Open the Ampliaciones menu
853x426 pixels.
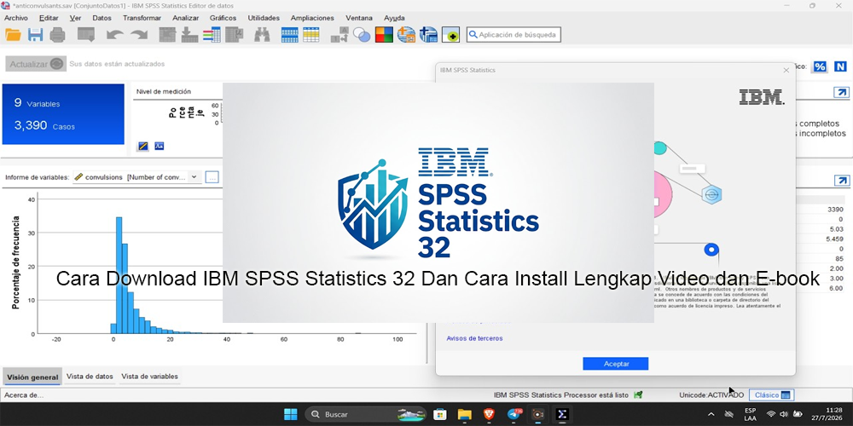click(x=312, y=18)
